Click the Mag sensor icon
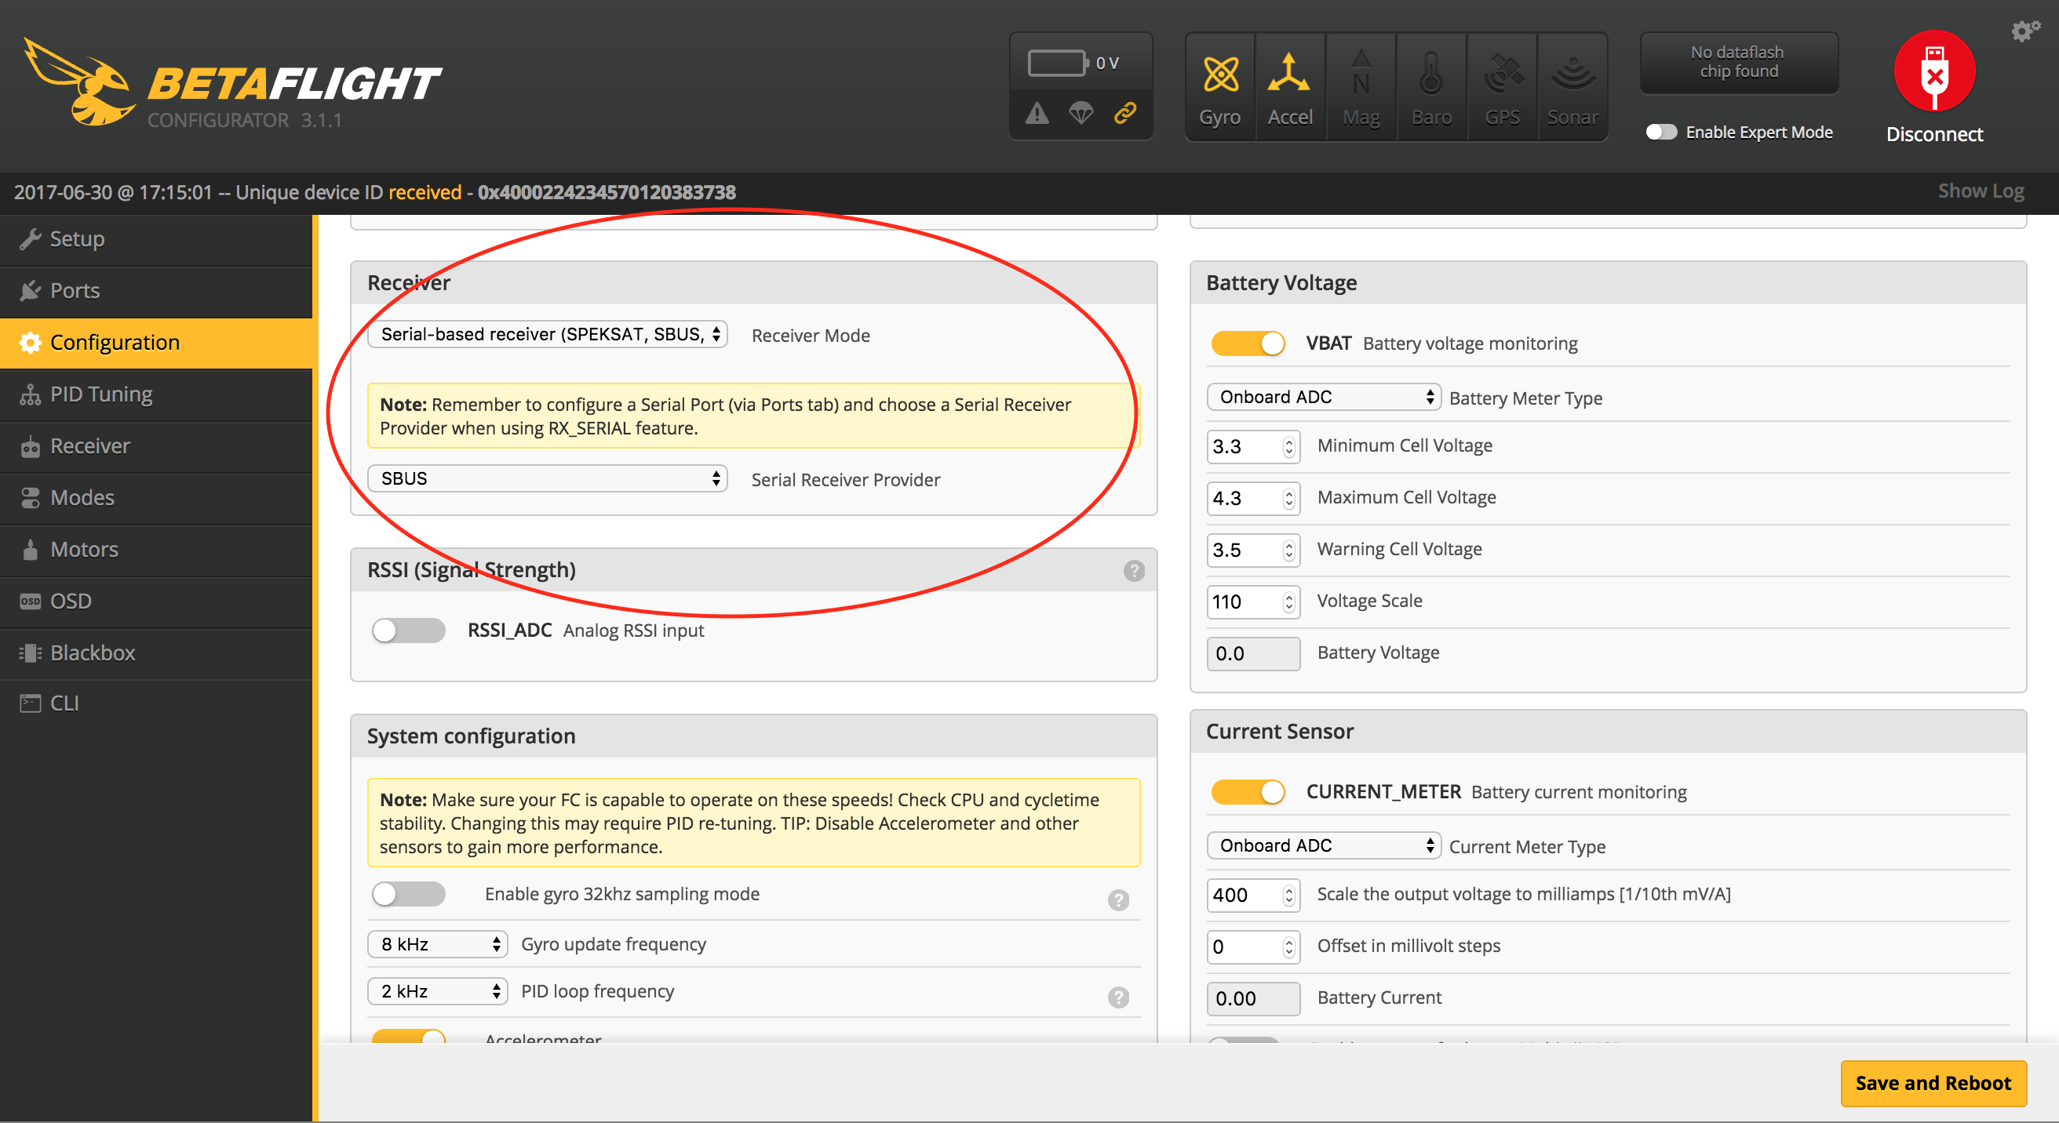The height and width of the screenshot is (1123, 2059). pyautogui.click(x=1361, y=74)
